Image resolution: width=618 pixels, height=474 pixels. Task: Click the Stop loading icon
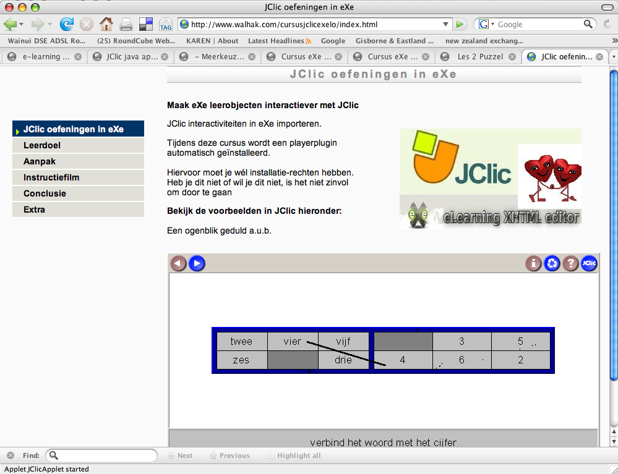tap(87, 24)
